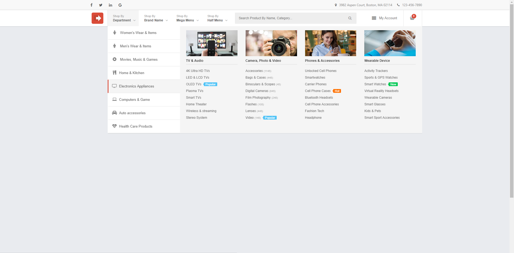Open the TV & Audio heading
Viewport: 514px width, 253px height.
pos(195,61)
